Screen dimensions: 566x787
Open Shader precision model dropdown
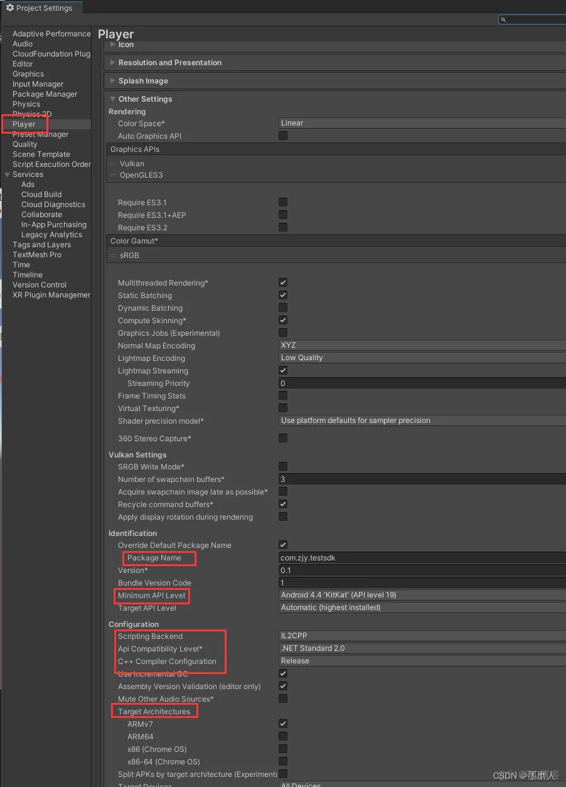[422, 420]
